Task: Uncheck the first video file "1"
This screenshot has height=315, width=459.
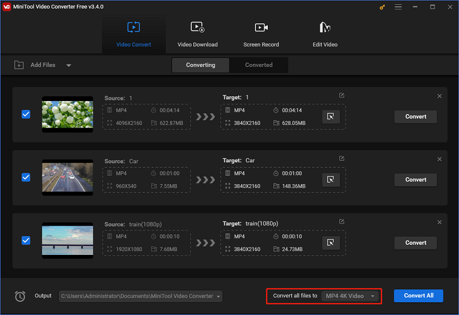Action: click(x=25, y=114)
